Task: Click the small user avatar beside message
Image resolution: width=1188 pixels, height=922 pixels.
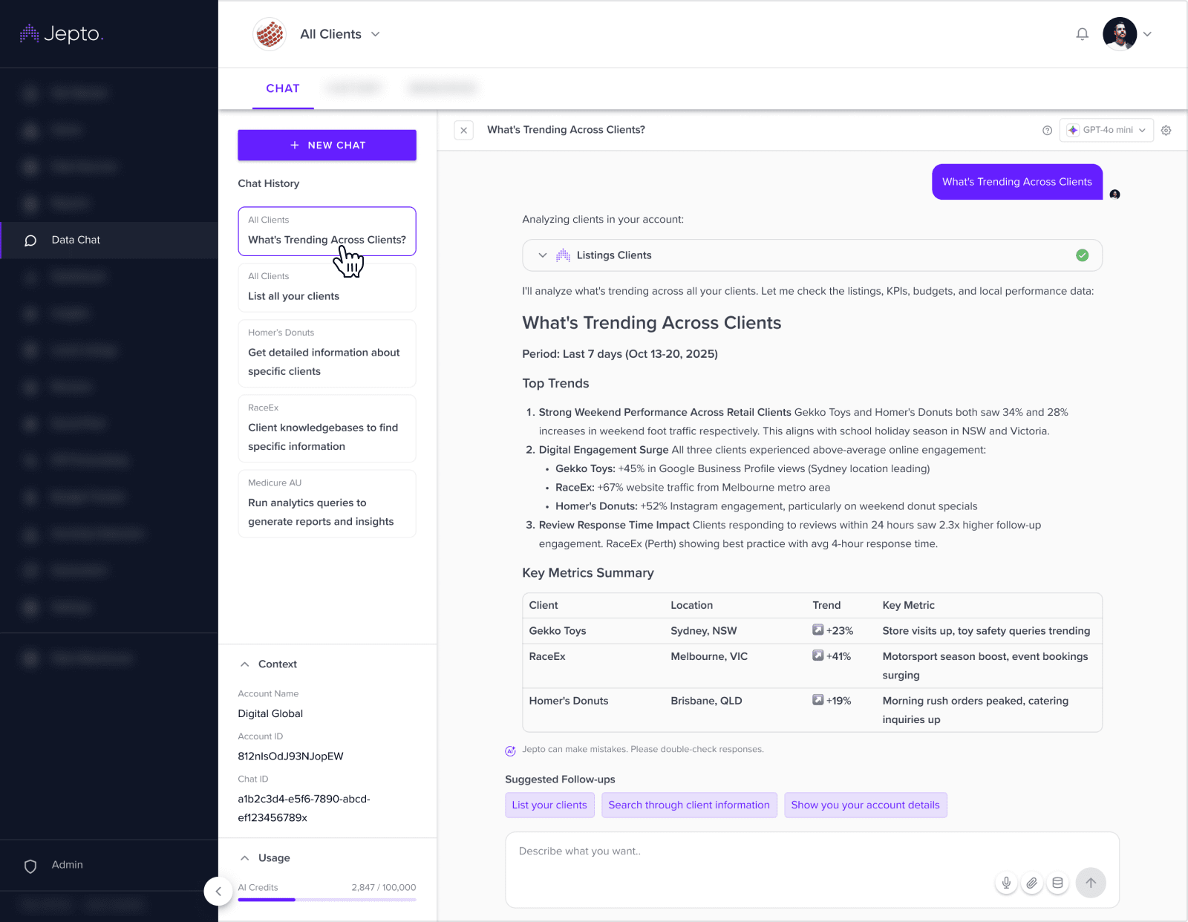Action: click(x=1114, y=194)
